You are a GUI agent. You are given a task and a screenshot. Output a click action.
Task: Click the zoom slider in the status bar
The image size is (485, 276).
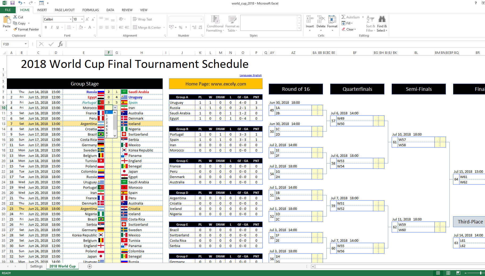[x=474, y=273]
